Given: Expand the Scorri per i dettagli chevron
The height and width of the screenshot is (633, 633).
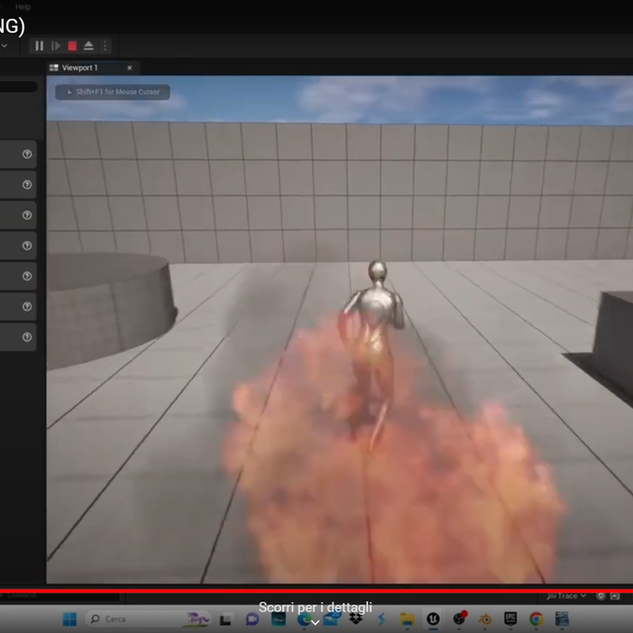Looking at the screenshot, I should 316,622.
